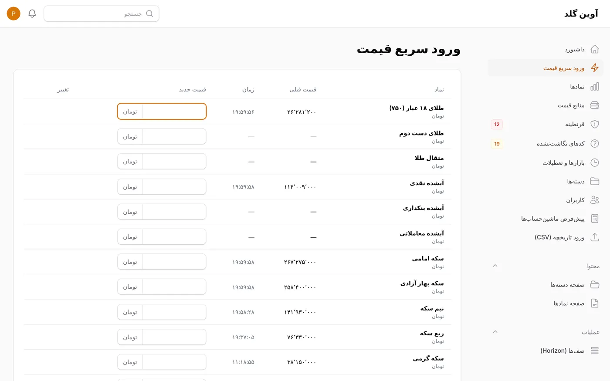Open the بازارها و تعطیلات clock icon
The width and height of the screenshot is (610, 381).
tap(594, 162)
